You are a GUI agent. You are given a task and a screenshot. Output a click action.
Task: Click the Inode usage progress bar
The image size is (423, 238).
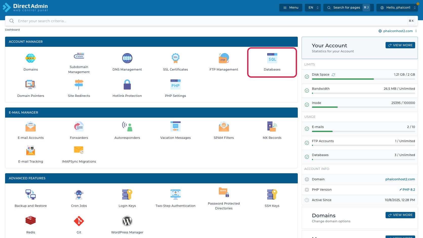click(x=363, y=107)
